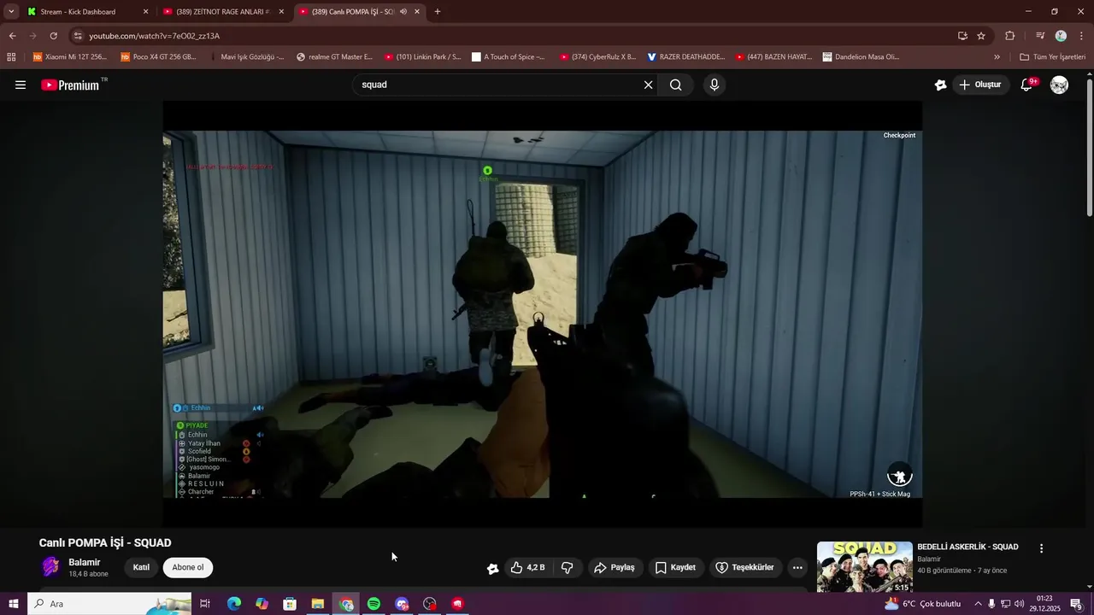Open YouTube notifications bell
Screen dimensions: 1094x615
[x=1027, y=85]
